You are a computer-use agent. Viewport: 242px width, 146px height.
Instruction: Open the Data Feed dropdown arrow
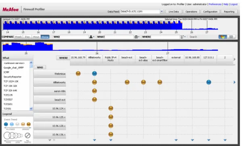(x=161, y=11)
